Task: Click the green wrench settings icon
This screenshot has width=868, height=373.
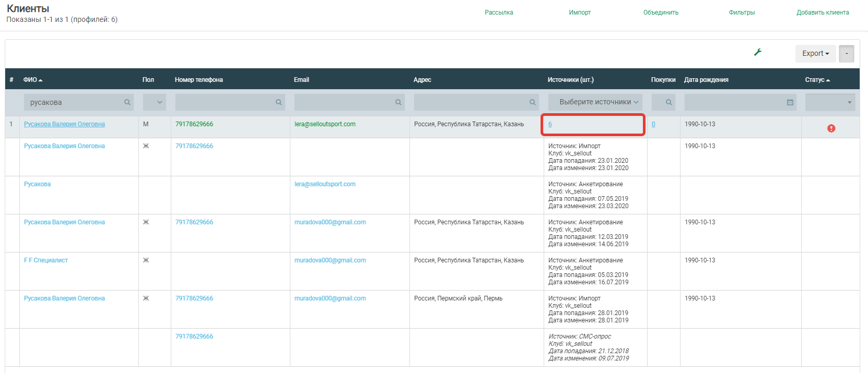Action: coord(757,52)
